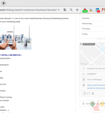Image resolution: width=105 pixels, height=113 pixels.
Task: Click the Get Directions button on map
Action: pyautogui.click(x=89, y=44)
